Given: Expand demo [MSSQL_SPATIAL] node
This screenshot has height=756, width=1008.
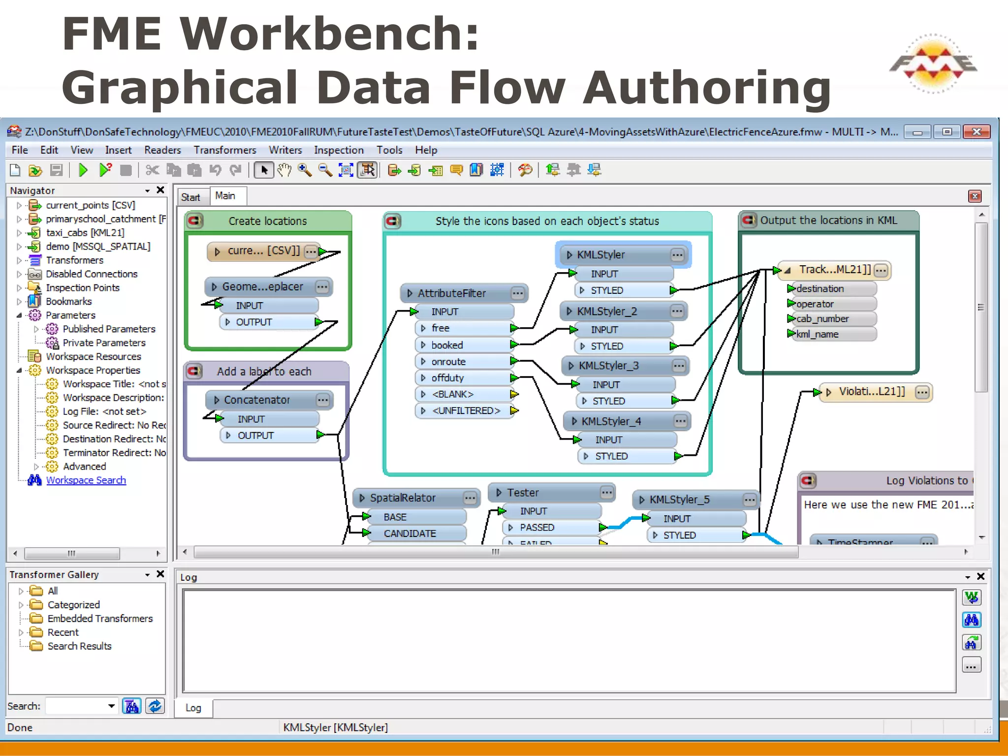Looking at the screenshot, I should pos(20,247).
